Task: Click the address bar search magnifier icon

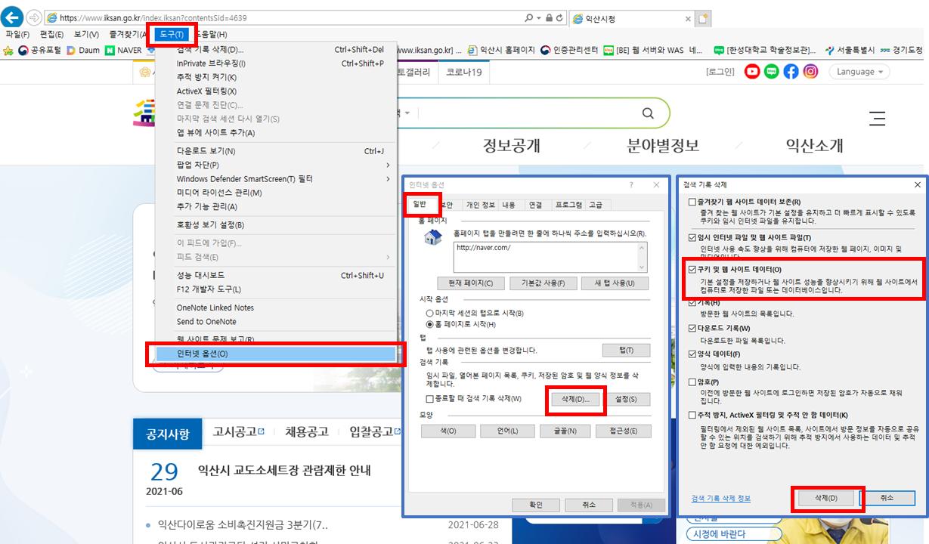Action: [x=528, y=17]
